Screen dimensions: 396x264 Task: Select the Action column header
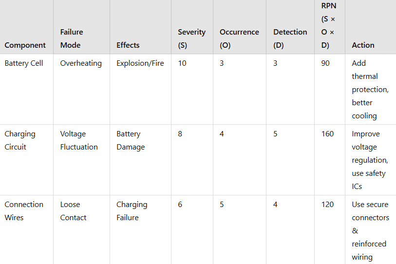(x=363, y=45)
